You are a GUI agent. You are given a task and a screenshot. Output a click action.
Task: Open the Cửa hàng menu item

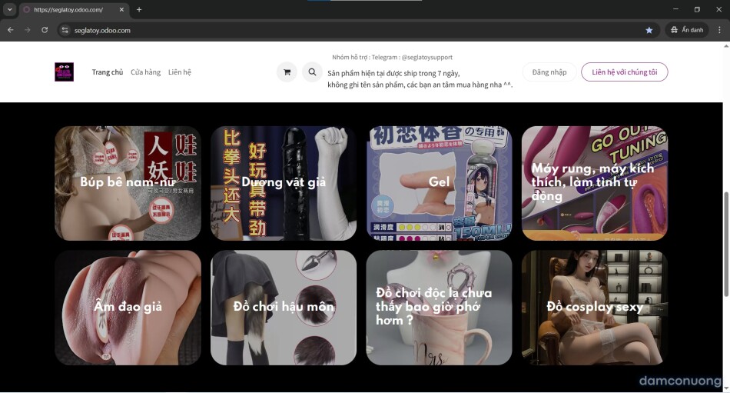coord(145,72)
